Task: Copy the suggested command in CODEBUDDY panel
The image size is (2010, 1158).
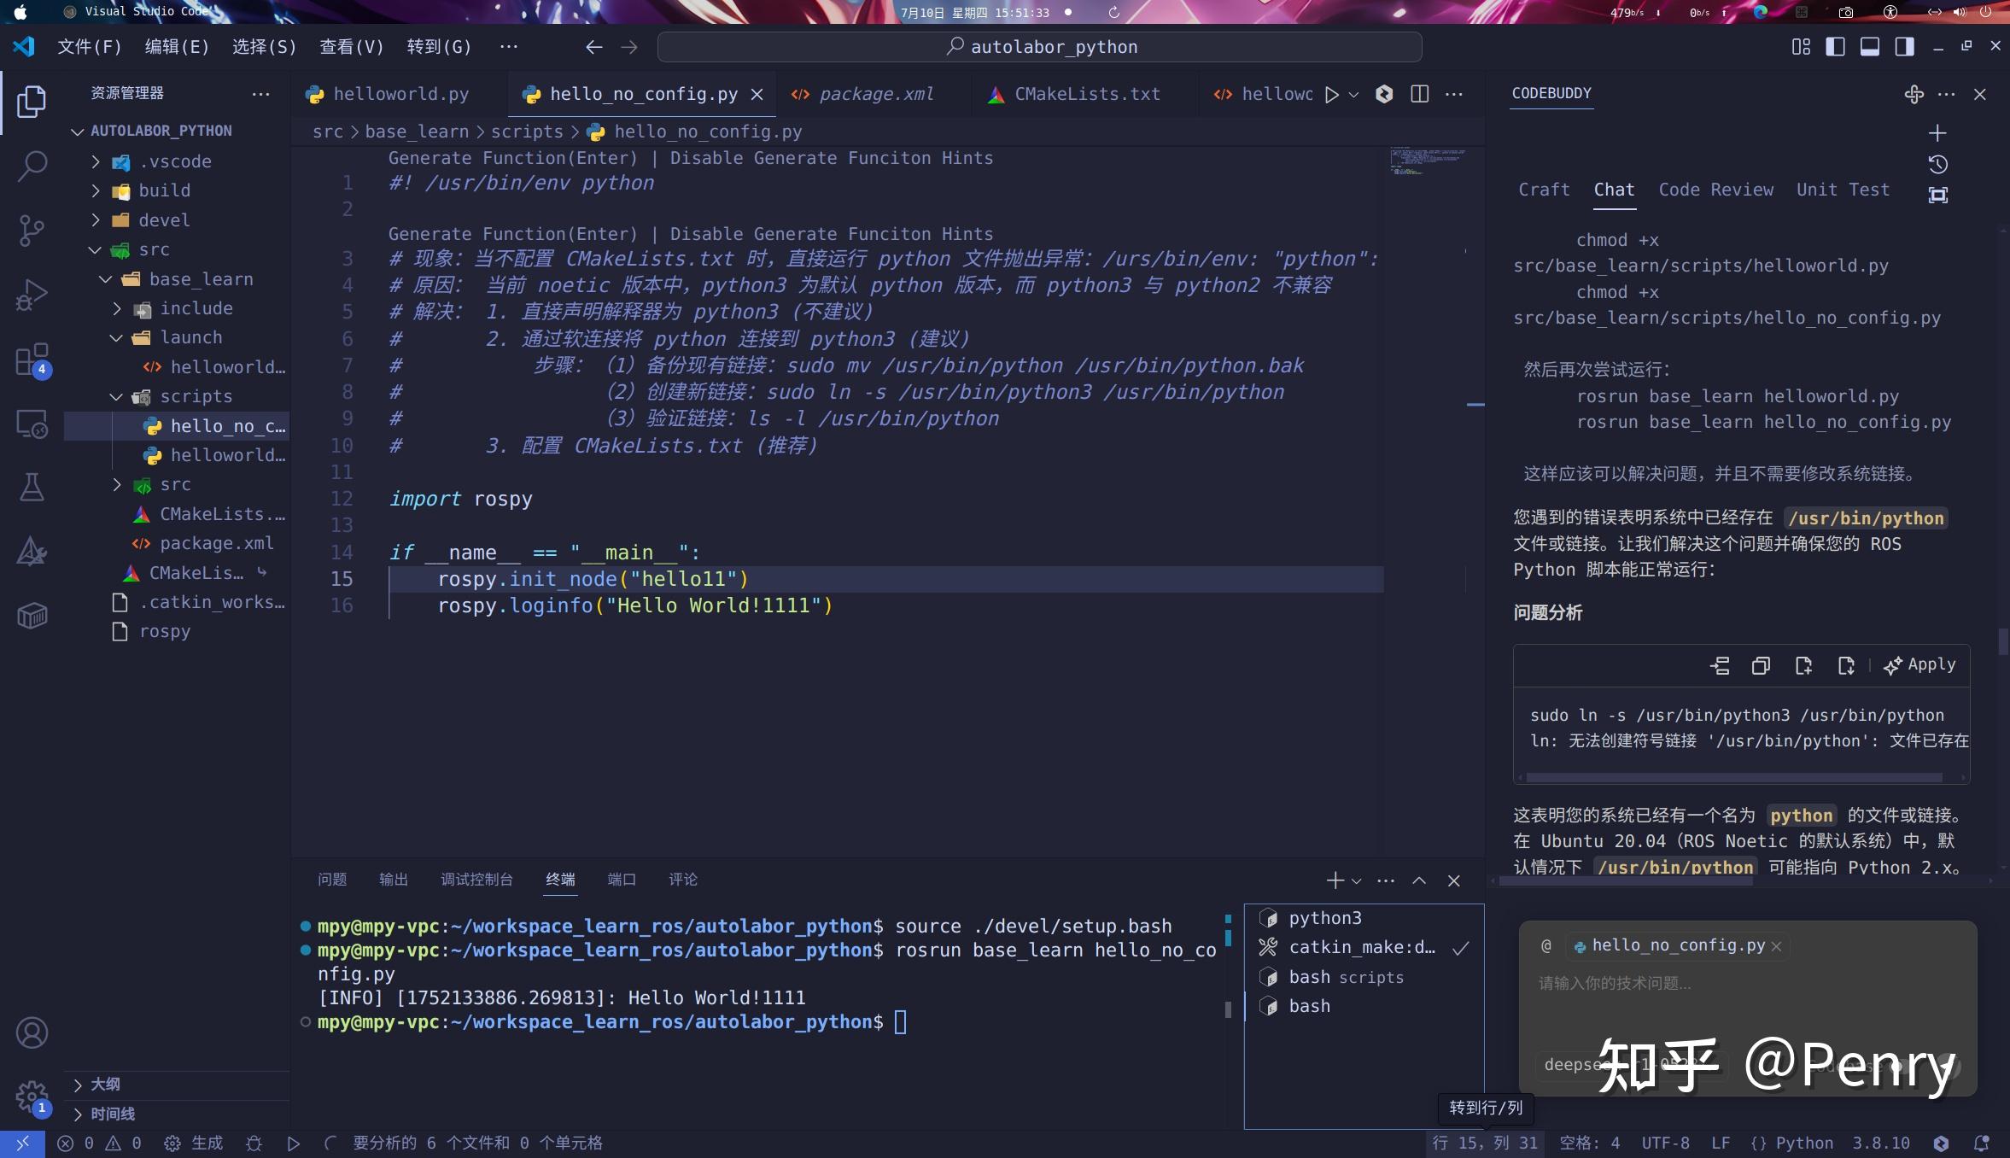Action: pos(1761,665)
